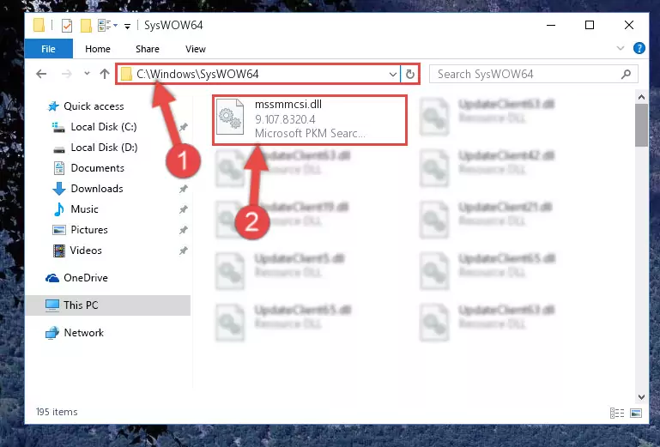This screenshot has height=447, width=660.
Task: Click the vertical scrollbar thumb
Action: tap(641, 125)
